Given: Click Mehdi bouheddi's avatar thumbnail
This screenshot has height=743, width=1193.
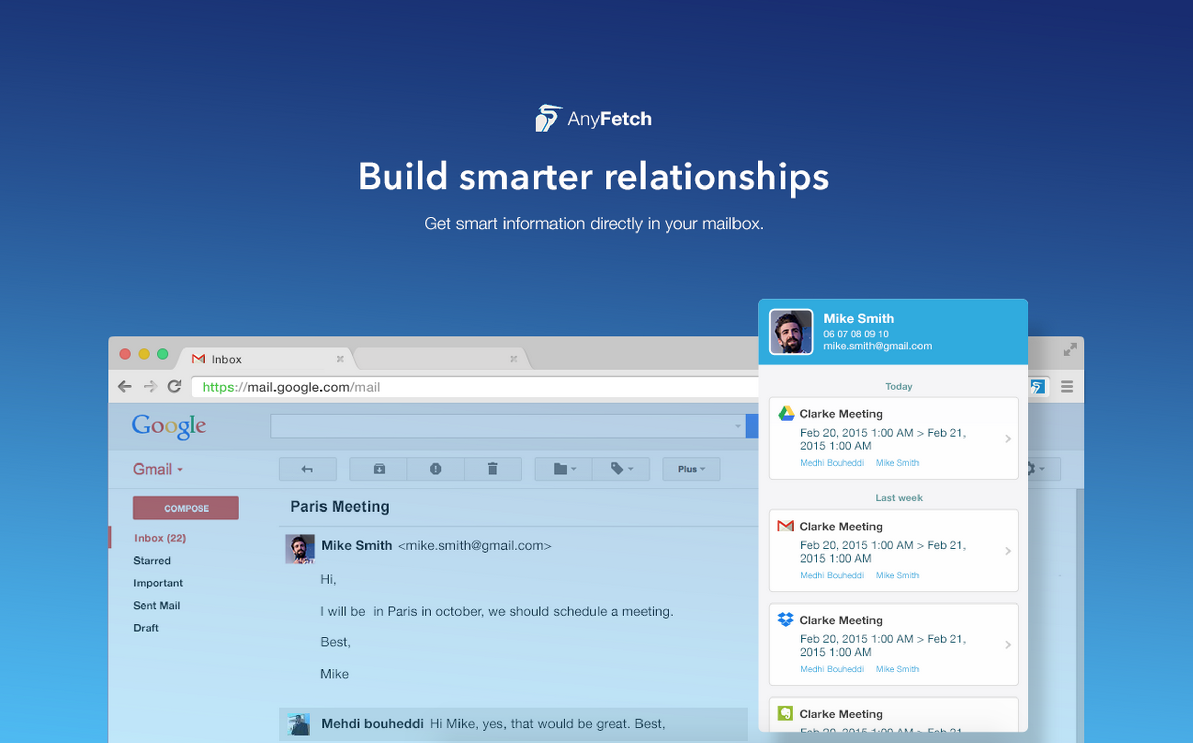Looking at the screenshot, I should point(299,724).
